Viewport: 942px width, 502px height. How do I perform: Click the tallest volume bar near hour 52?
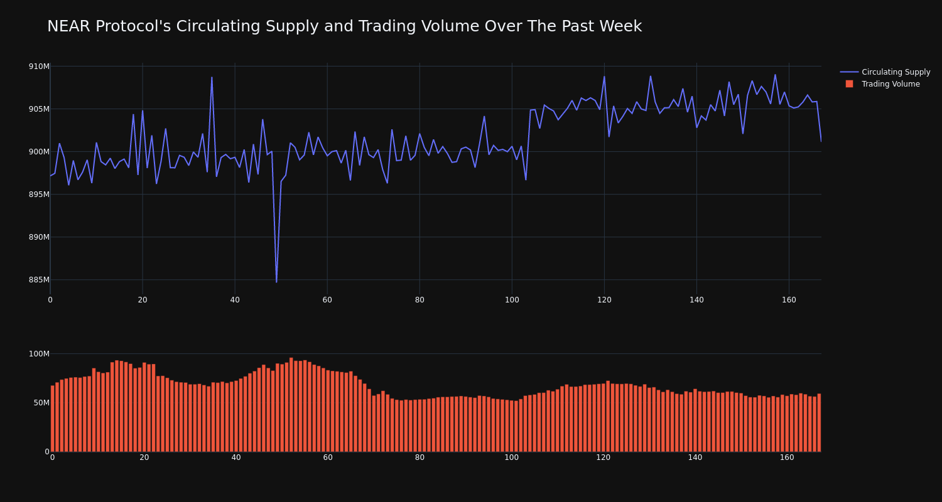click(x=291, y=405)
